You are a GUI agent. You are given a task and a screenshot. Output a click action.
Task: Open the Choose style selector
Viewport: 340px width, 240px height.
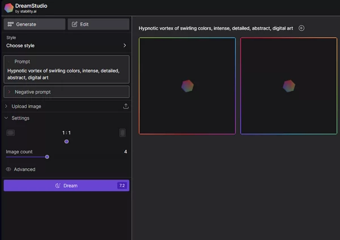pos(66,45)
